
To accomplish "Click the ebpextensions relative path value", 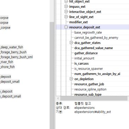I will pyautogui.click(x=84, y=108).
